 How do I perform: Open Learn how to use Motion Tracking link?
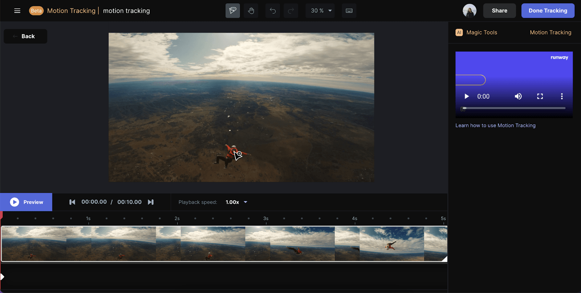495,125
